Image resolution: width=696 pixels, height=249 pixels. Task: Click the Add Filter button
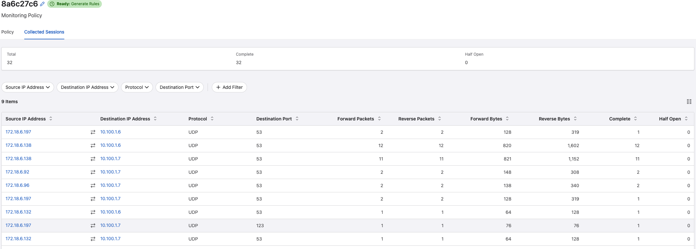coord(229,87)
